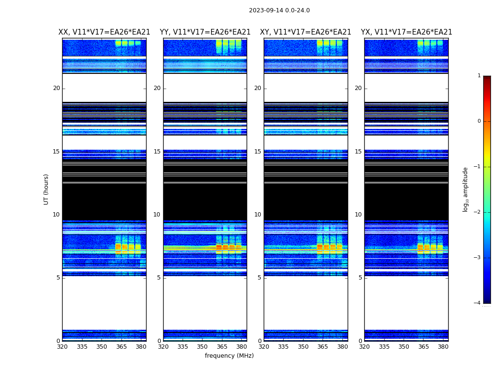Click the colorbar tick label −3
The height and width of the screenshot is (379, 498).
pyautogui.click(x=478, y=258)
